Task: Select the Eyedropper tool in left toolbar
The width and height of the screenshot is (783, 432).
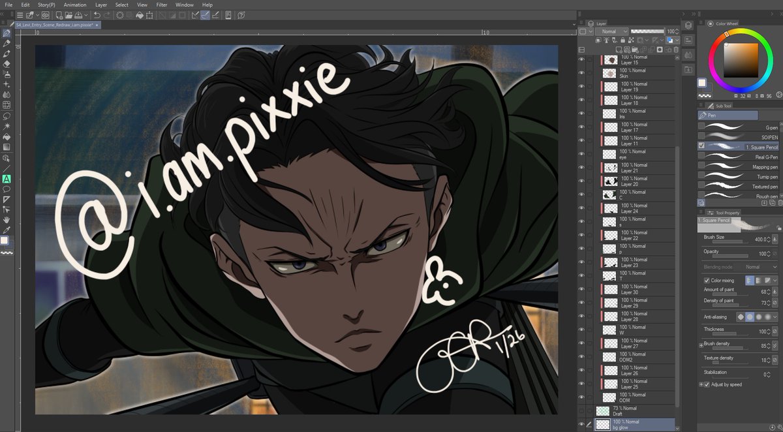Action: pyautogui.click(x=6, y=230)
